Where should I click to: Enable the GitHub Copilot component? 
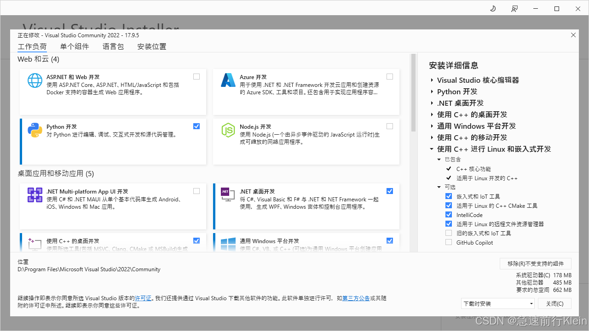tap(449, 242)
